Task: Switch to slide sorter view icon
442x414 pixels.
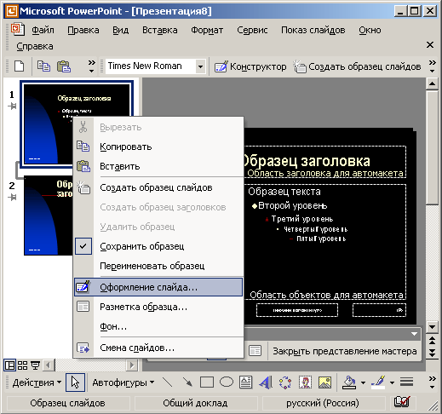Action: (22, 365)
